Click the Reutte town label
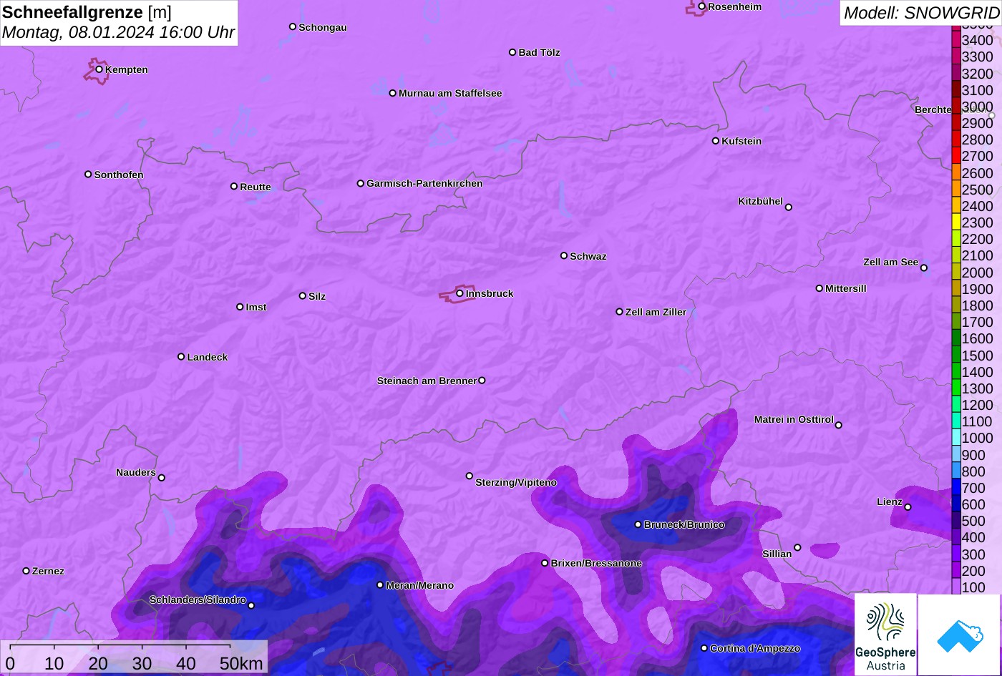The height and width of the screenshot is (676, 1002). pyautogui.click(x=256, y=187)
